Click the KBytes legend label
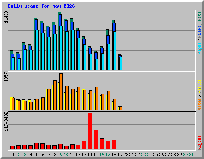204x159 pixels. [x=199, y=143]
